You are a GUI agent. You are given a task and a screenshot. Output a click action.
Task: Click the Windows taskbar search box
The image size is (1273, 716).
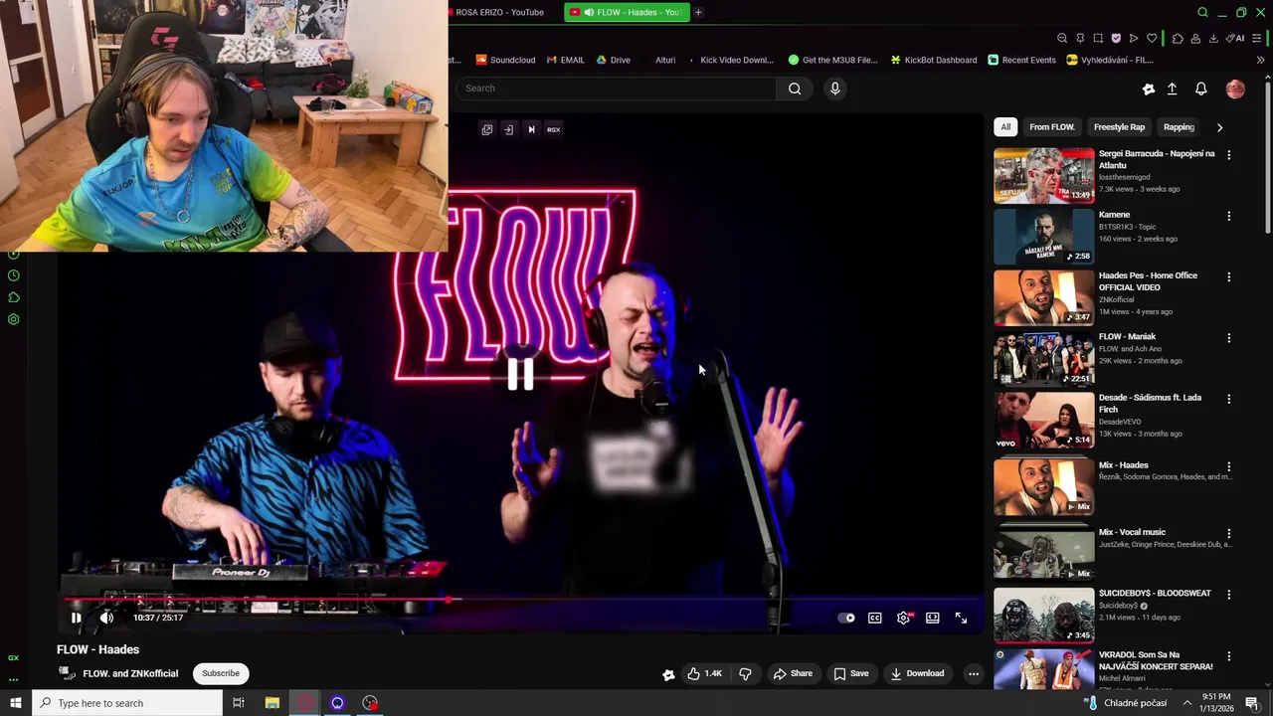pyautogui.click(x=126, y=703)
